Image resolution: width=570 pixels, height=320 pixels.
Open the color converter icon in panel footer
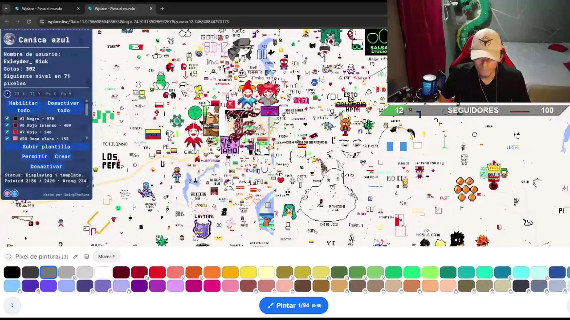click(x=7, y=193)
